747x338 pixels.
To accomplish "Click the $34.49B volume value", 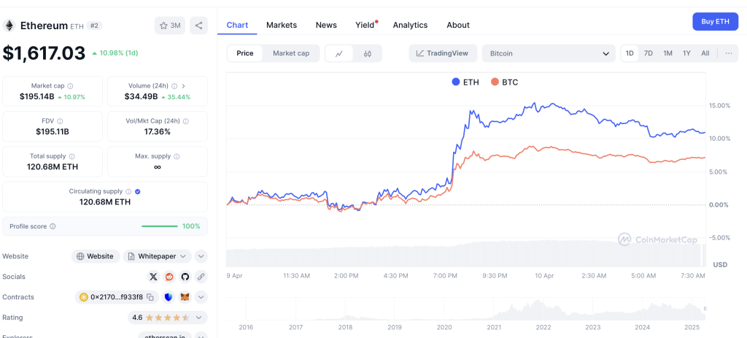I will click(x=141, y=96).
